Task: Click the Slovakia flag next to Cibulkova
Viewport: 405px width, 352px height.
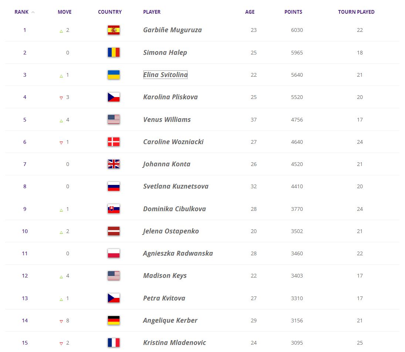Action: pos(114,209)
